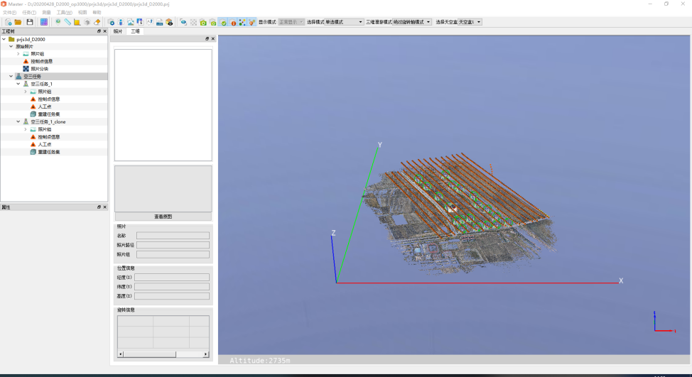Click the purple grid toolbar icon
The height and width of the screenshot is (377, 692).
(x=43, y=22)
